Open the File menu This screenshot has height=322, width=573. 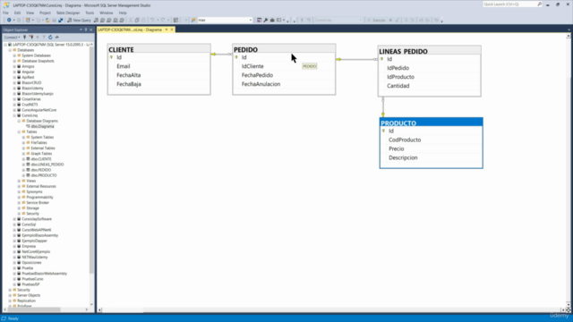click(x=5, y=13)
